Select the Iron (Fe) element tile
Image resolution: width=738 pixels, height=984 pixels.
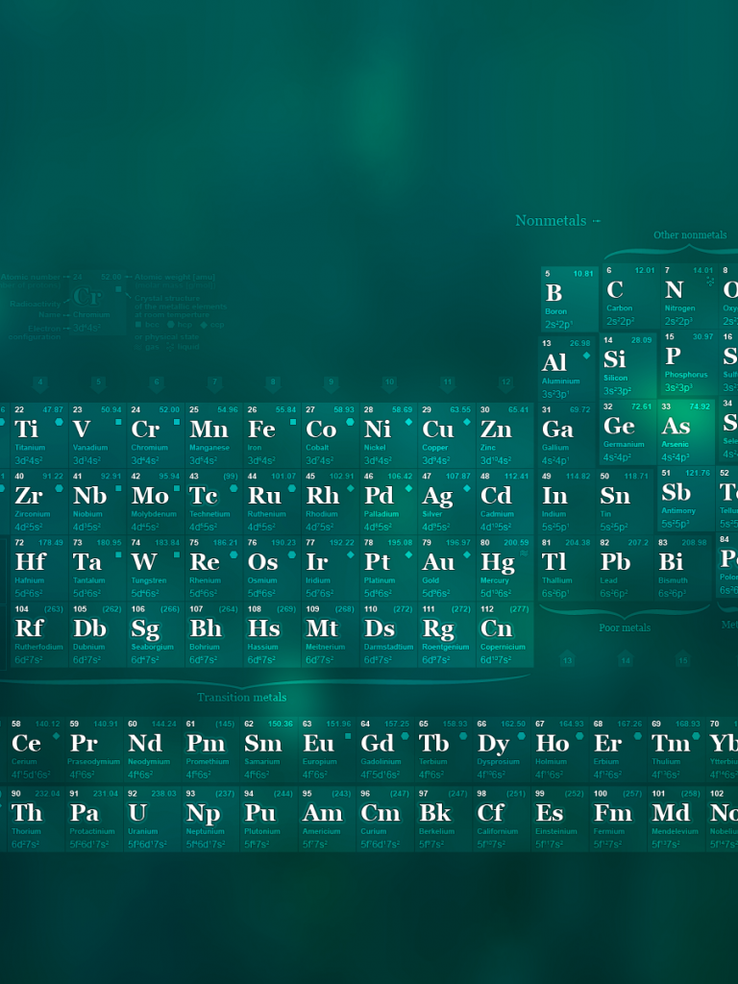click(272, 435)
